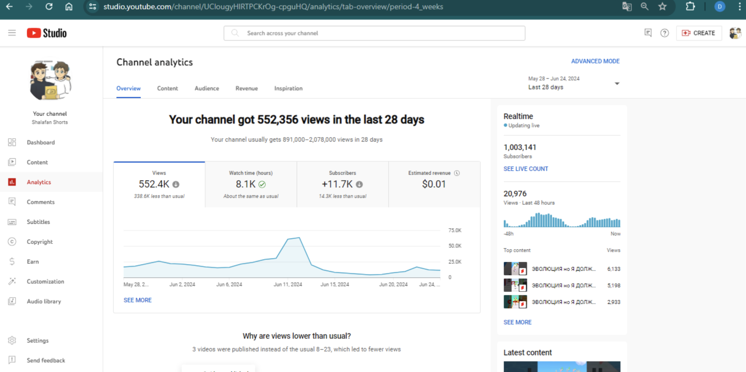Open the Latest content video thumbnail

(x=562, y=366)
